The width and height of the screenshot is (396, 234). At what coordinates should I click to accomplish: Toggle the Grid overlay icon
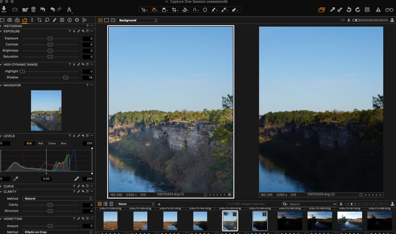(367, 10)
